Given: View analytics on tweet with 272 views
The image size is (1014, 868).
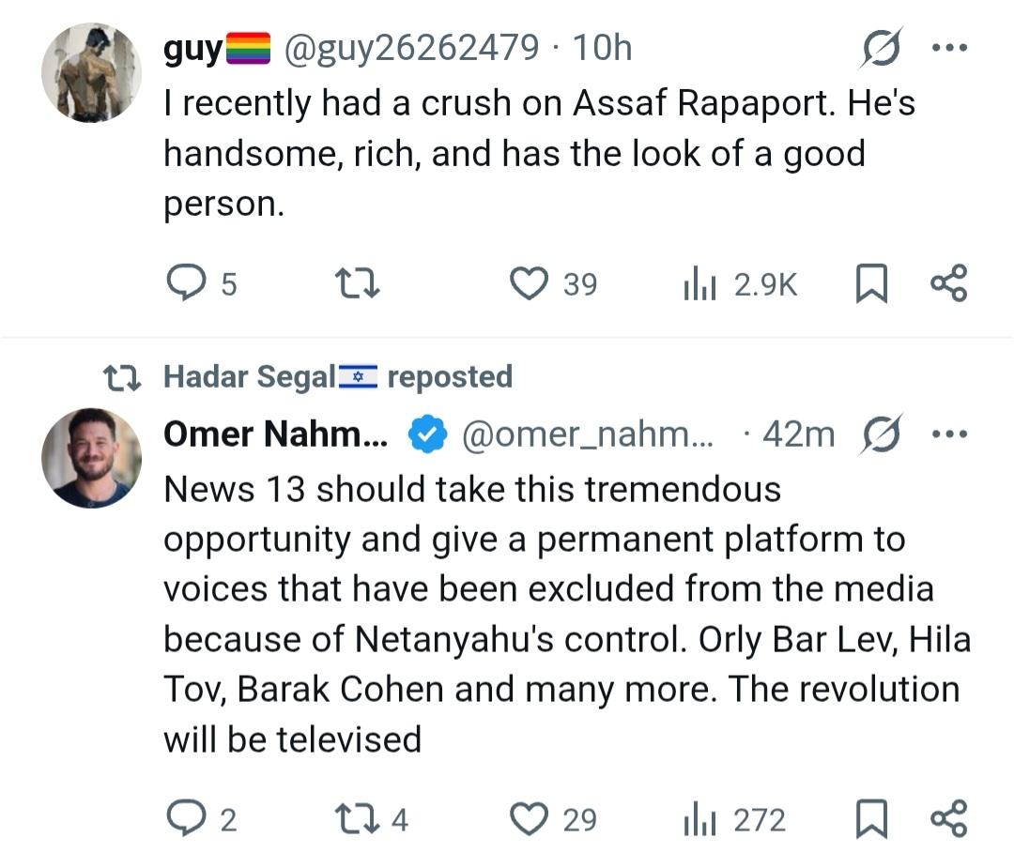Looking at the screenshot, I should coord(699,819).
